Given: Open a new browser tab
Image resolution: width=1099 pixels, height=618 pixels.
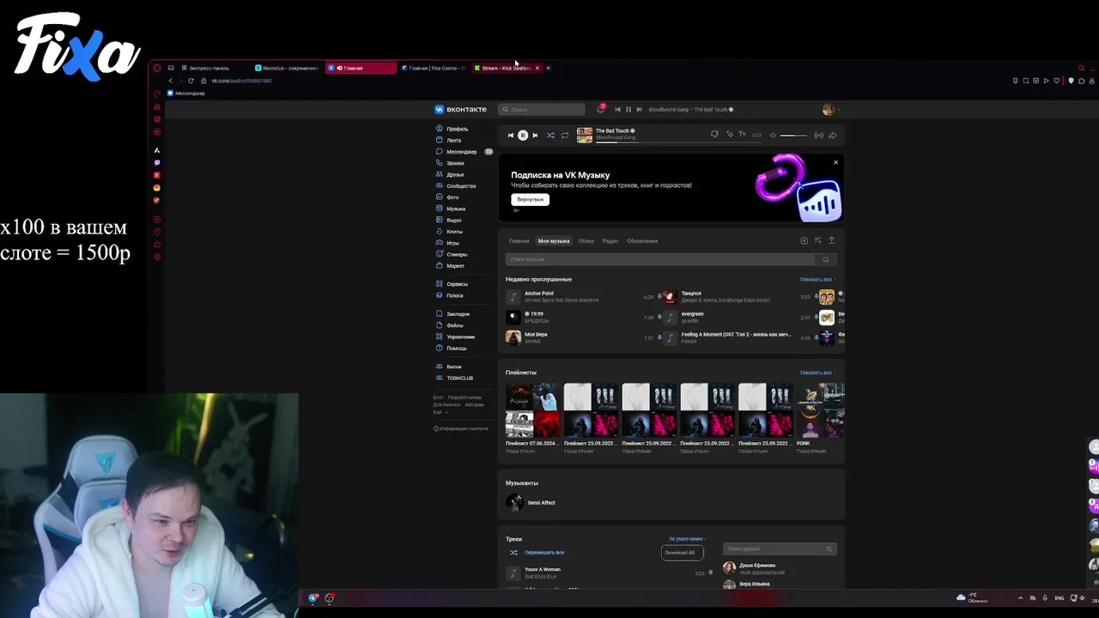Looking at the screenshot, I should click(x=549, y=68).
